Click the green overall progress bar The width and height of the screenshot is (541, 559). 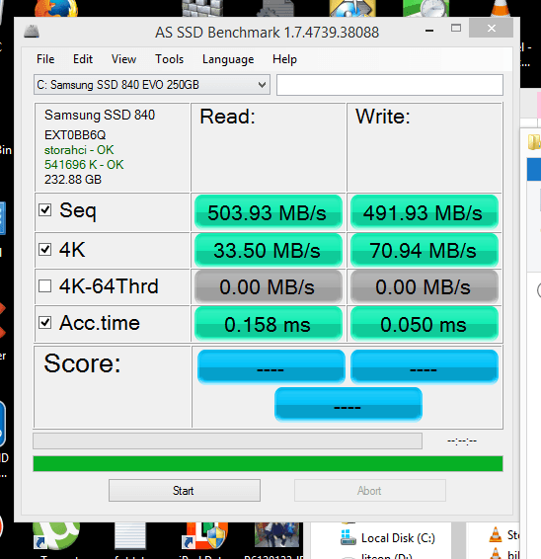coord(268,463)
